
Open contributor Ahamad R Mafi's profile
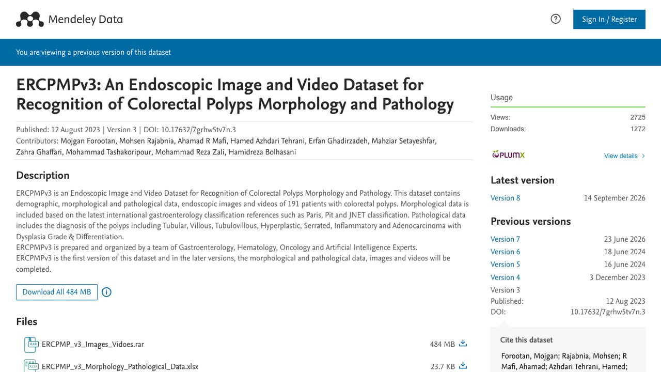coord(203,141)
